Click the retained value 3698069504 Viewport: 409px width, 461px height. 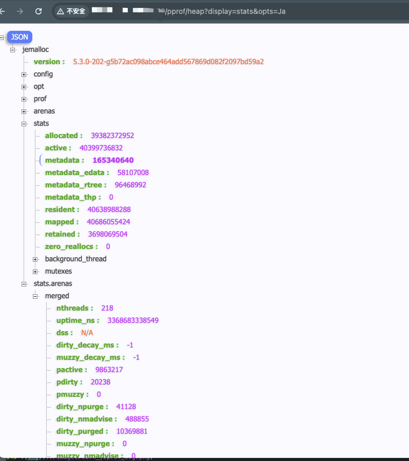coord(108,234)
